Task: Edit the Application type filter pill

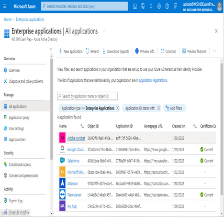Action: pos(88,108)
